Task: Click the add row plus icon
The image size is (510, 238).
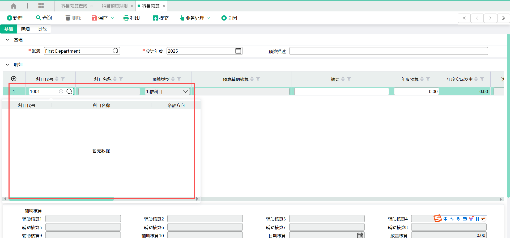Action: click(x=14, y=79)
